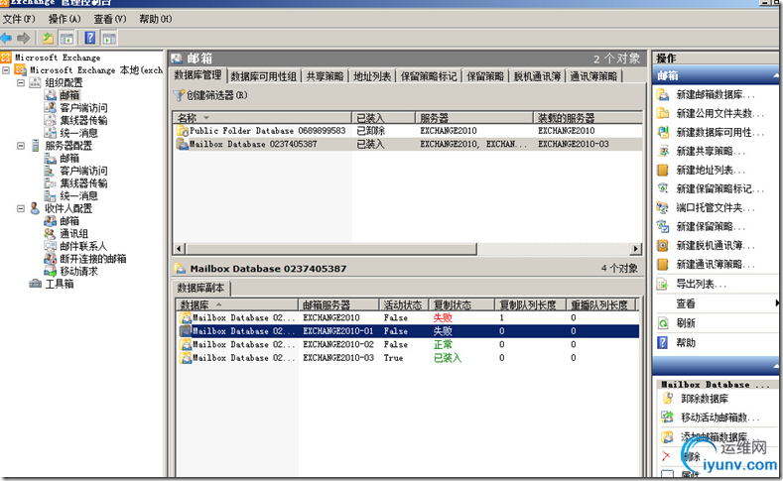Image resolution: width=783 pixels, height=481 pixels.
Task: Collapse the 服务器配置 tree node
Action: [21, 146]
